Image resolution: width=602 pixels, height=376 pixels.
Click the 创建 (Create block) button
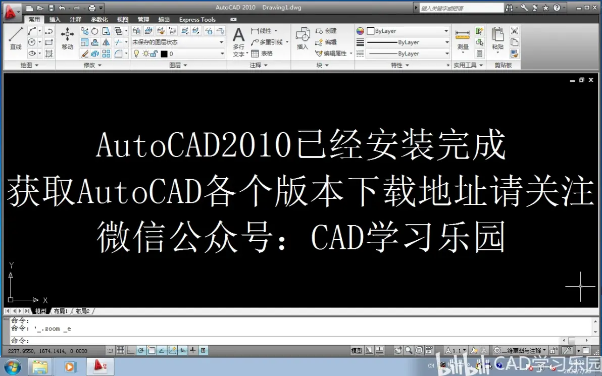[x=326, y=31]
